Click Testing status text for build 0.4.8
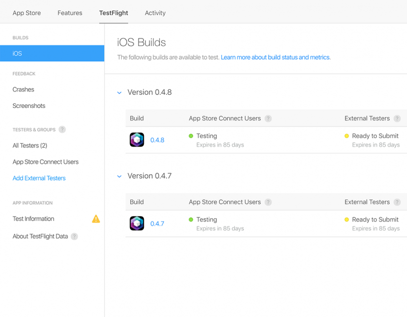 click(x=206, y=136)
